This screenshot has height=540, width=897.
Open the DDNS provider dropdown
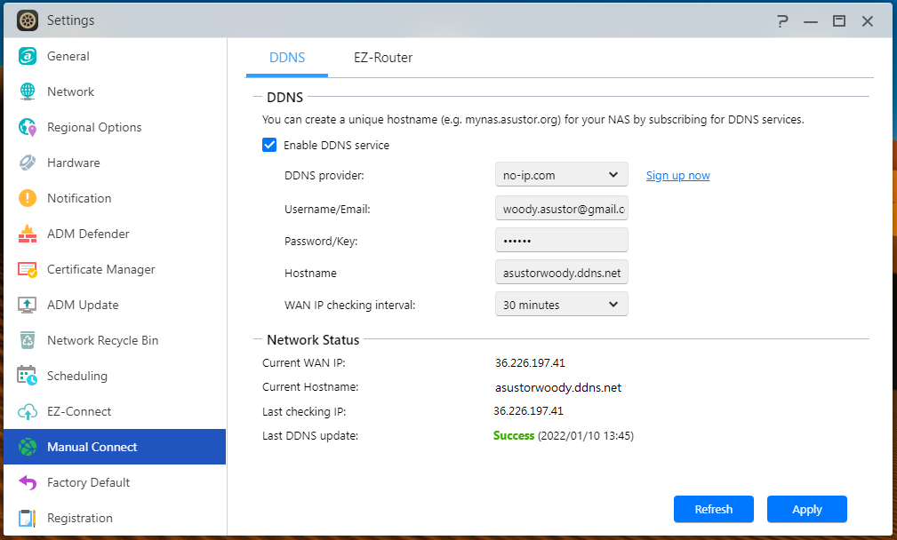click(562, 175)
